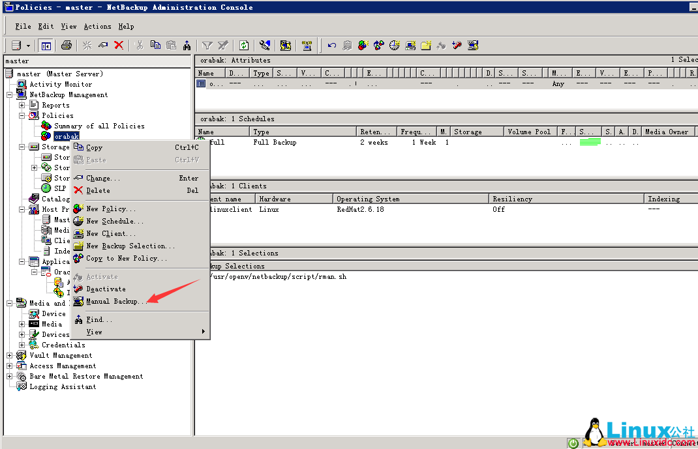Collapse the Policies tree node
This screenshot has height=449, width=698.
(x=22, y=115)
